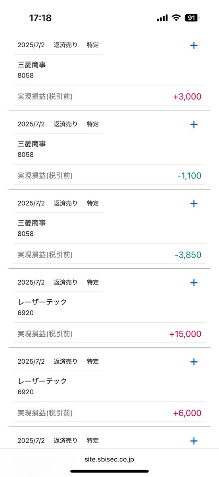Tap the 17:18 clock in status bar
This screenshot has width=219, height=477.
point(40,18)
